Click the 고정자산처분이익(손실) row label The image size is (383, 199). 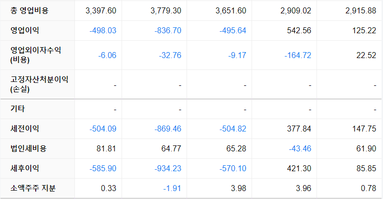coord(39,84)
